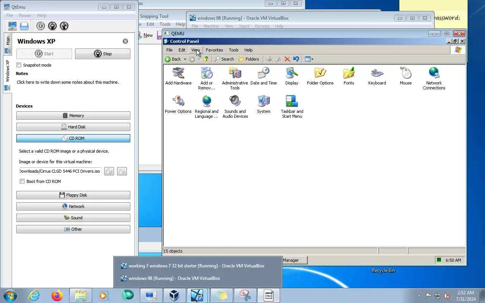This screenshot has width=485, height=303.
Task: Click QtEmu open machine toolbar icon
Action: [x=24, y=26]
